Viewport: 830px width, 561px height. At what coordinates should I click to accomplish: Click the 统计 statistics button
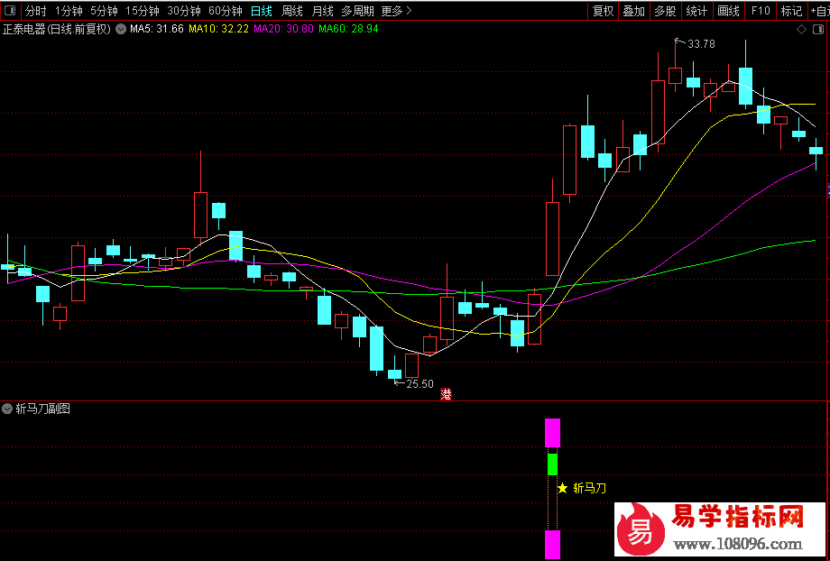point(696,11)
